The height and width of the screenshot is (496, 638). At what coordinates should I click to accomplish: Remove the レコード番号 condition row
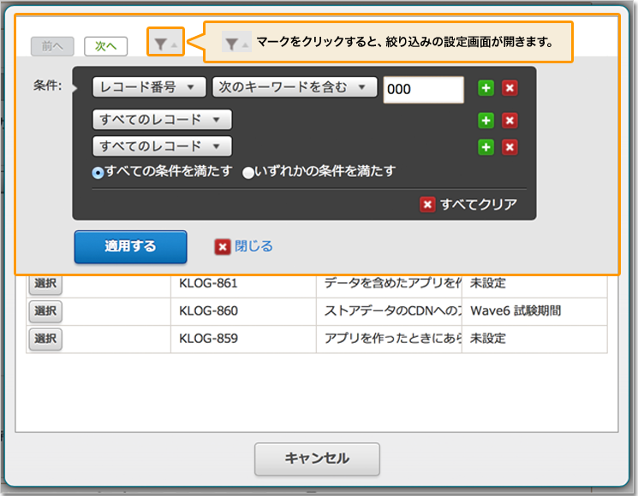[x=510, y=88]
